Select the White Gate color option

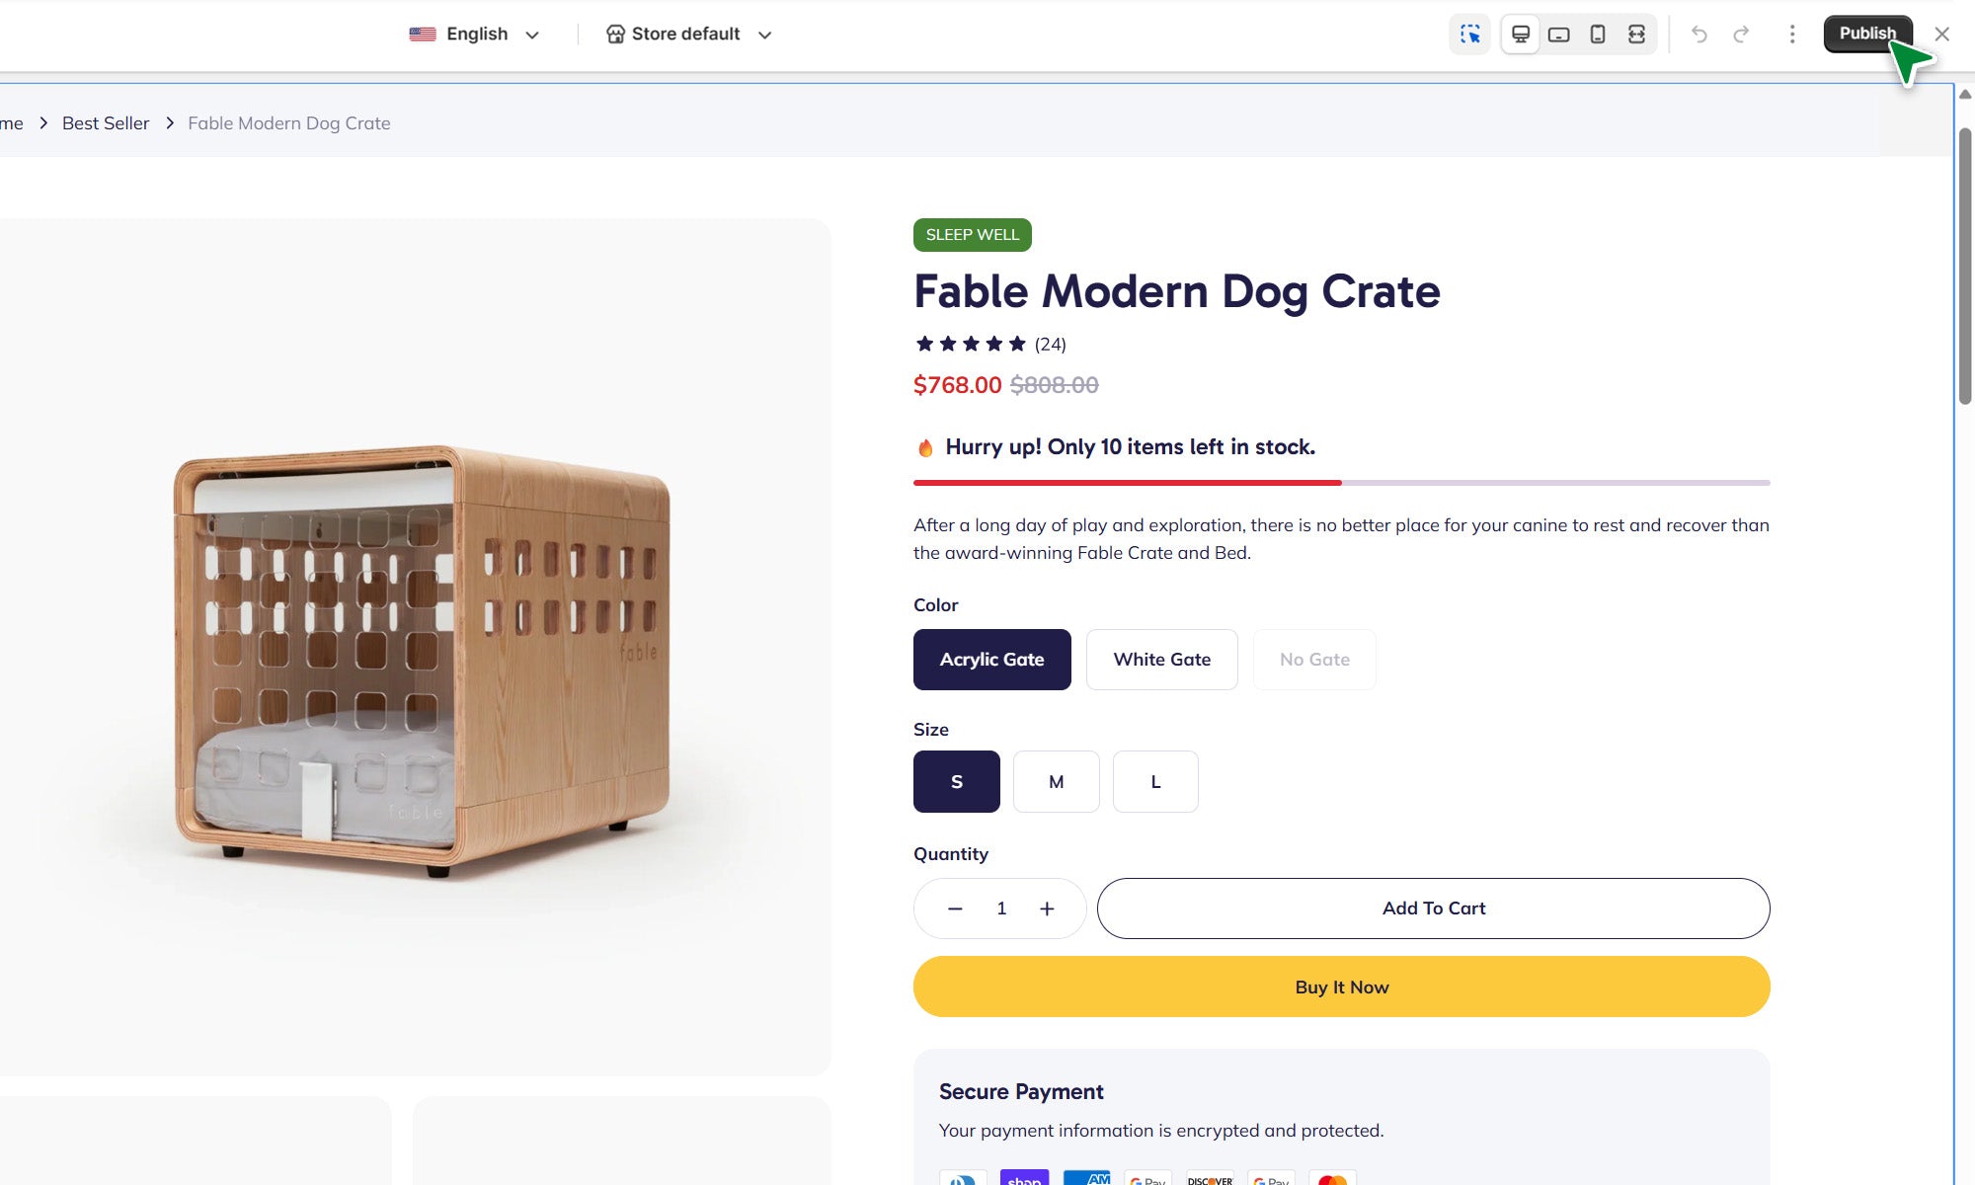click(x=1161, y=660)
